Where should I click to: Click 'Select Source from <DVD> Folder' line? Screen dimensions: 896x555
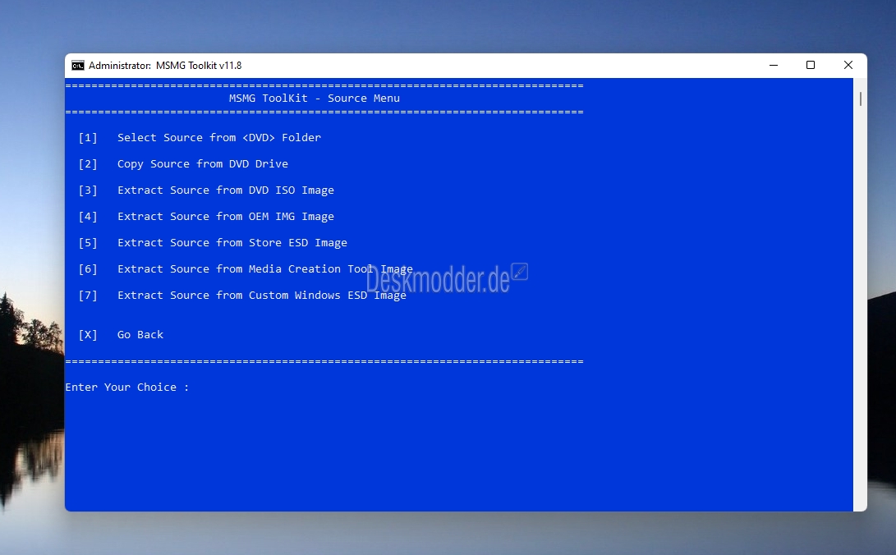[x=218, y=138]
